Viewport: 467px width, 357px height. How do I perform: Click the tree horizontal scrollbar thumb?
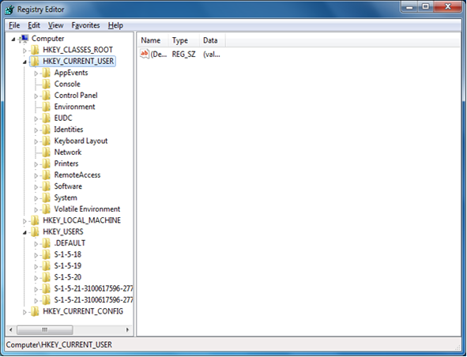(x=45, y=329)
